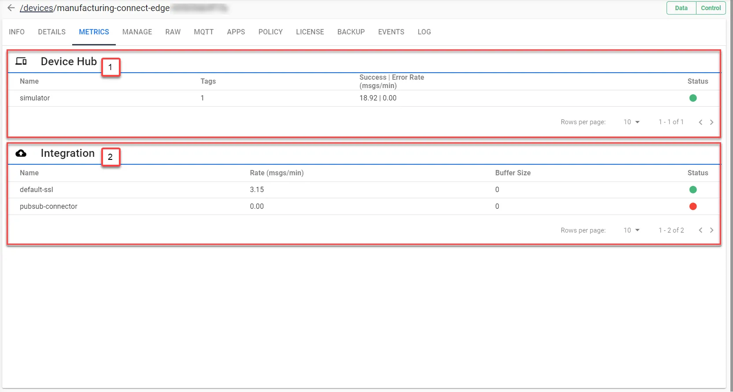View the POLICY tab
Screen dimensions: 733x392
tap(270, 32)
